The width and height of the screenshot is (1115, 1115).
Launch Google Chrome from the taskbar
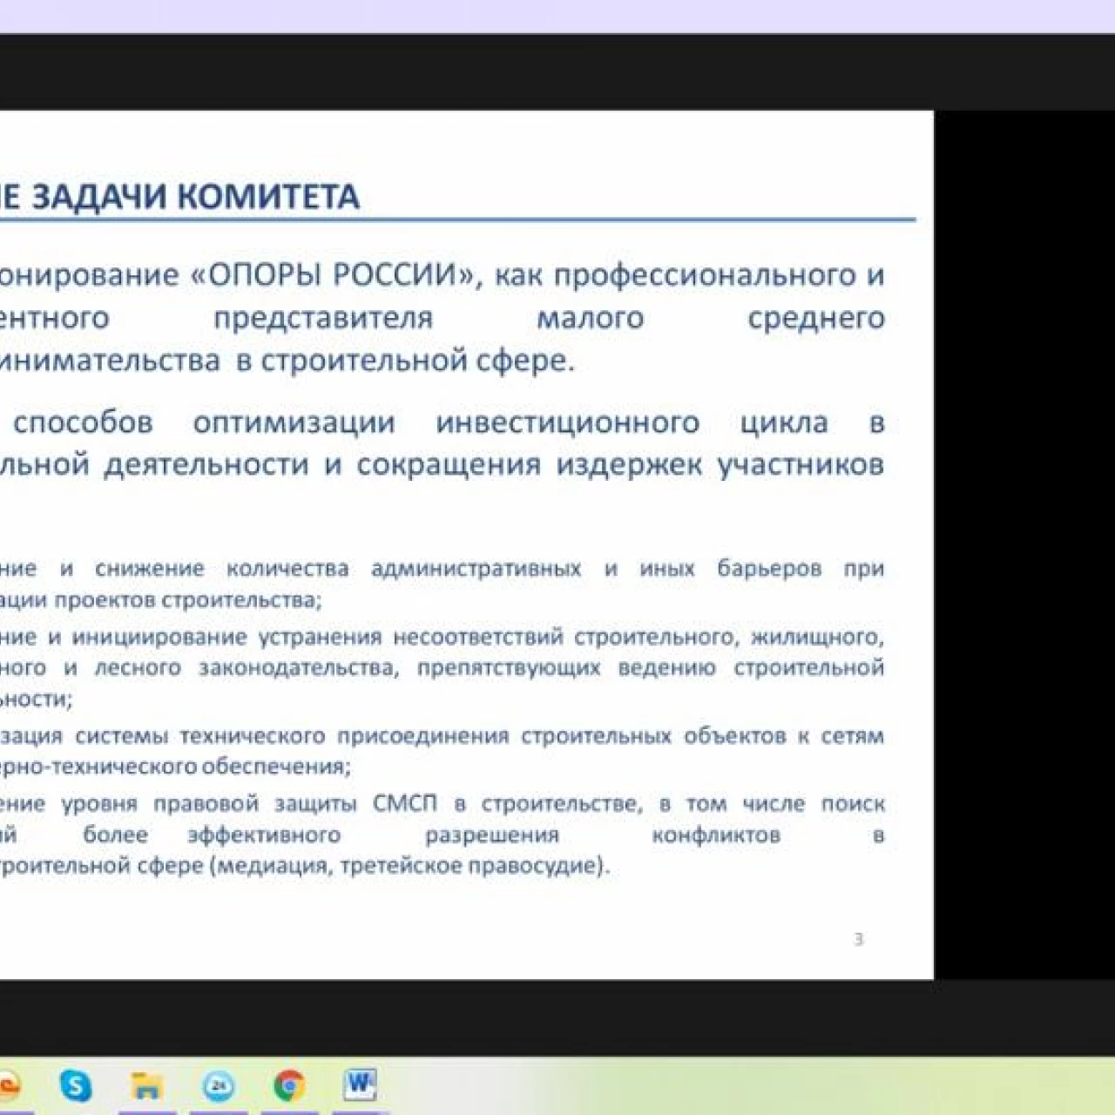[289, 1085]
